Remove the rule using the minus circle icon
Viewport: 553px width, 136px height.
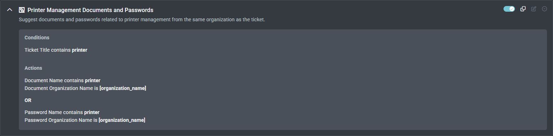click(x=544, y=9)
